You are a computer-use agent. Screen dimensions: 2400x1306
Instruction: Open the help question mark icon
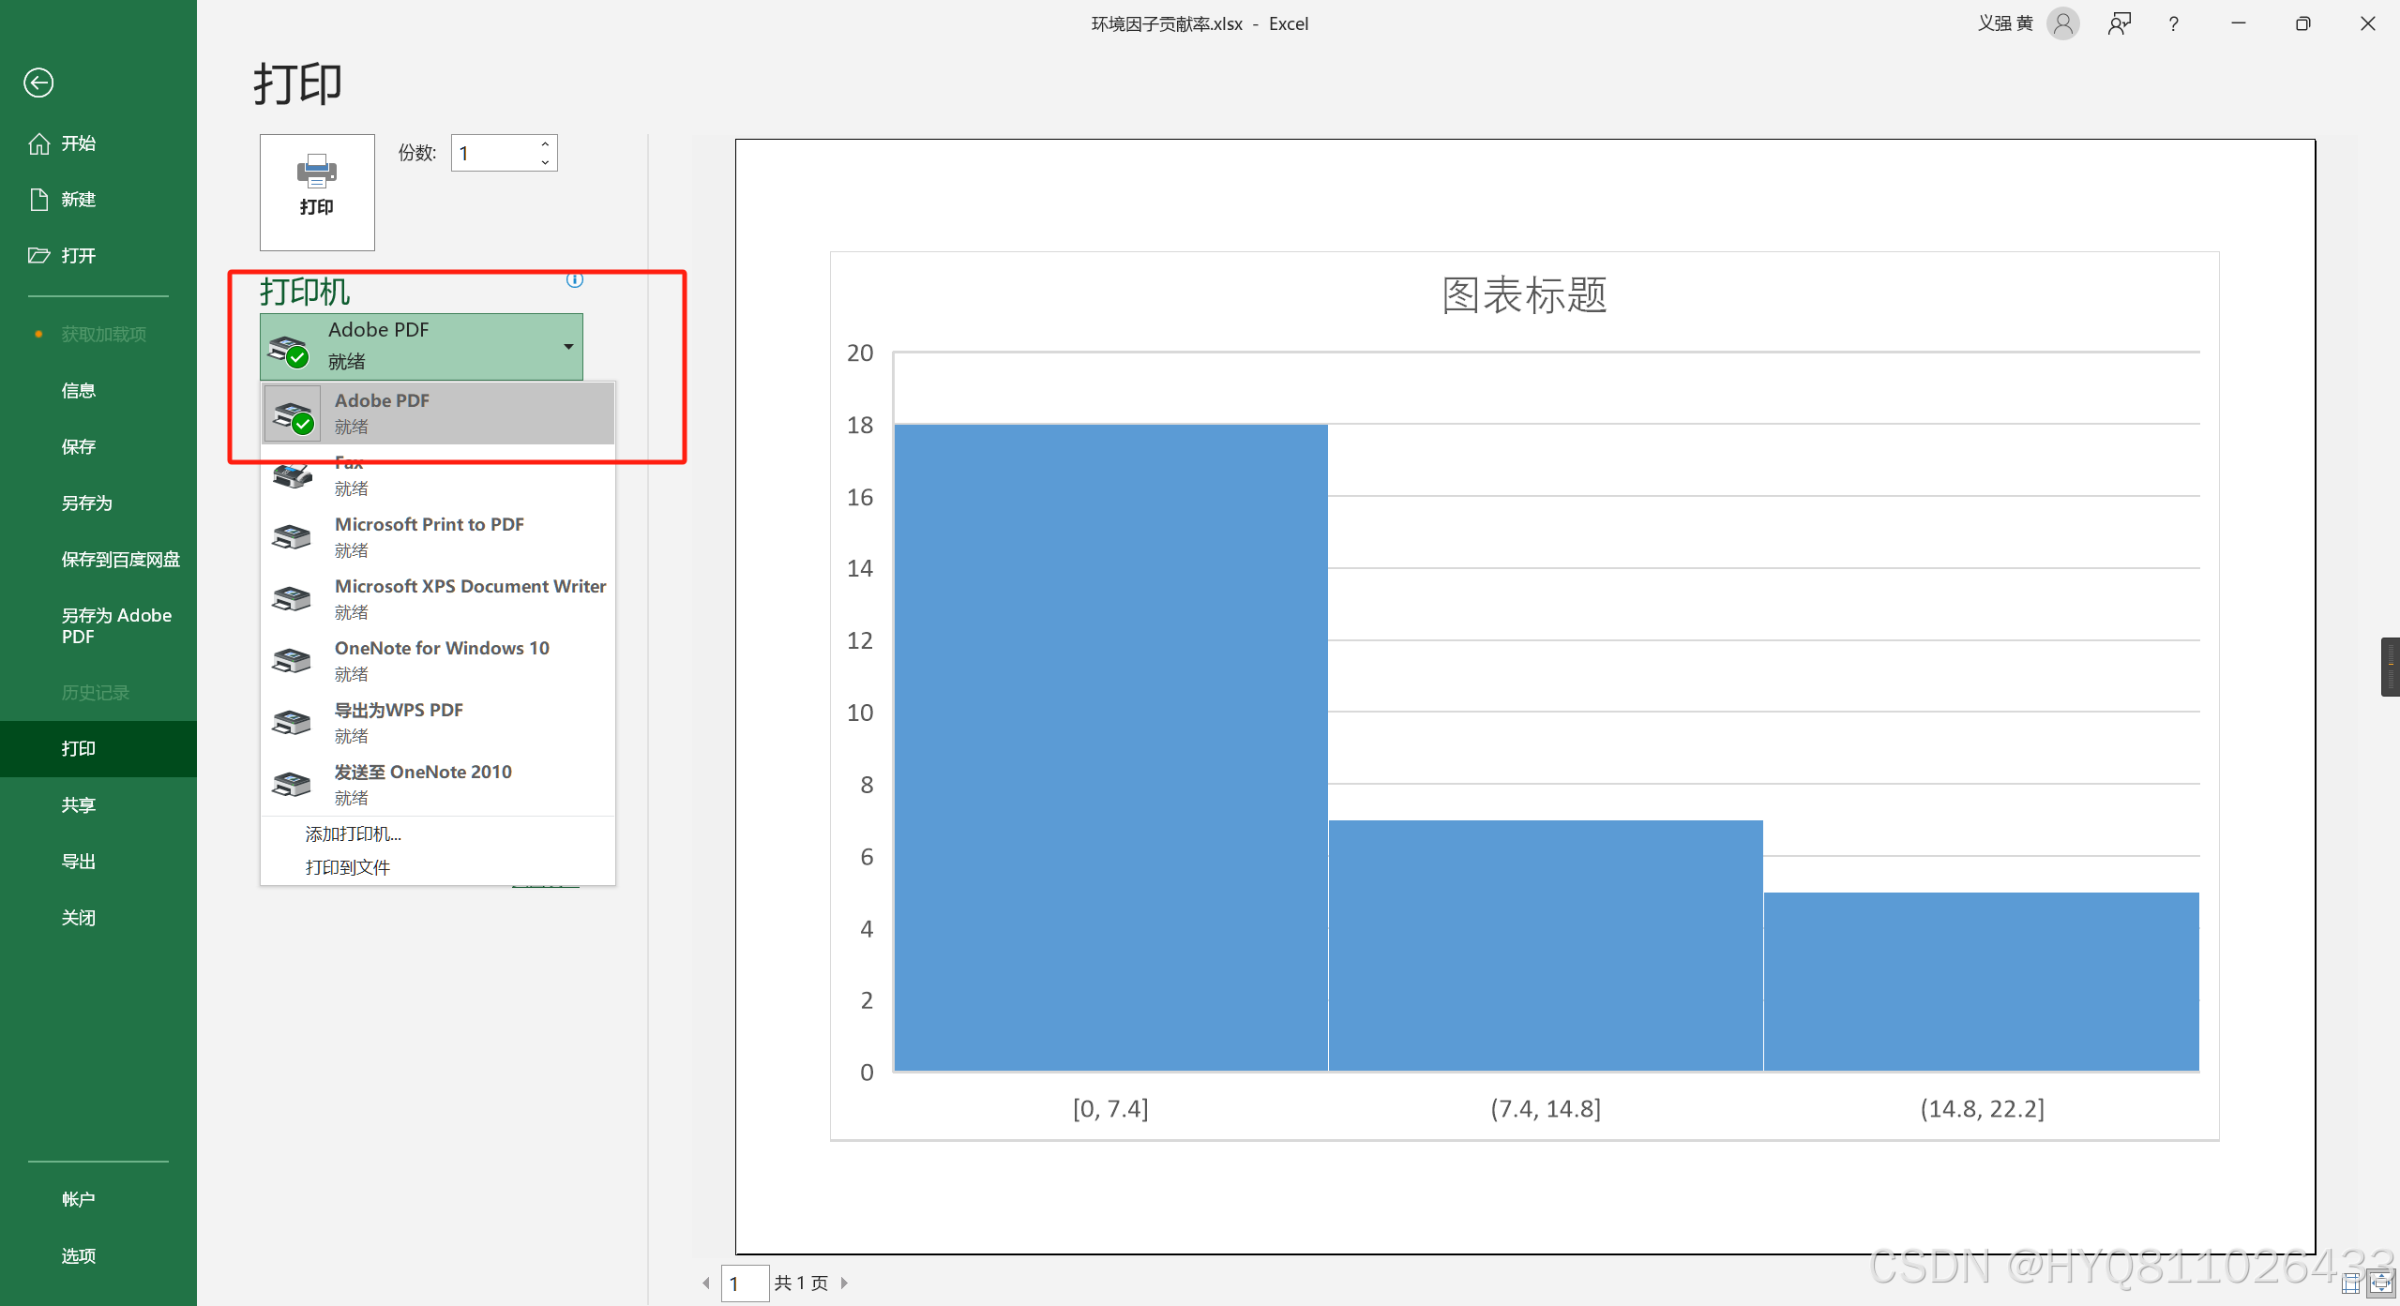(x=2173, y=24)
